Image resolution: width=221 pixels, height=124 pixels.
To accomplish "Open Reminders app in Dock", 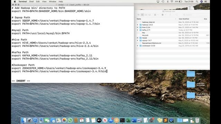I will [x=87, y=120].
